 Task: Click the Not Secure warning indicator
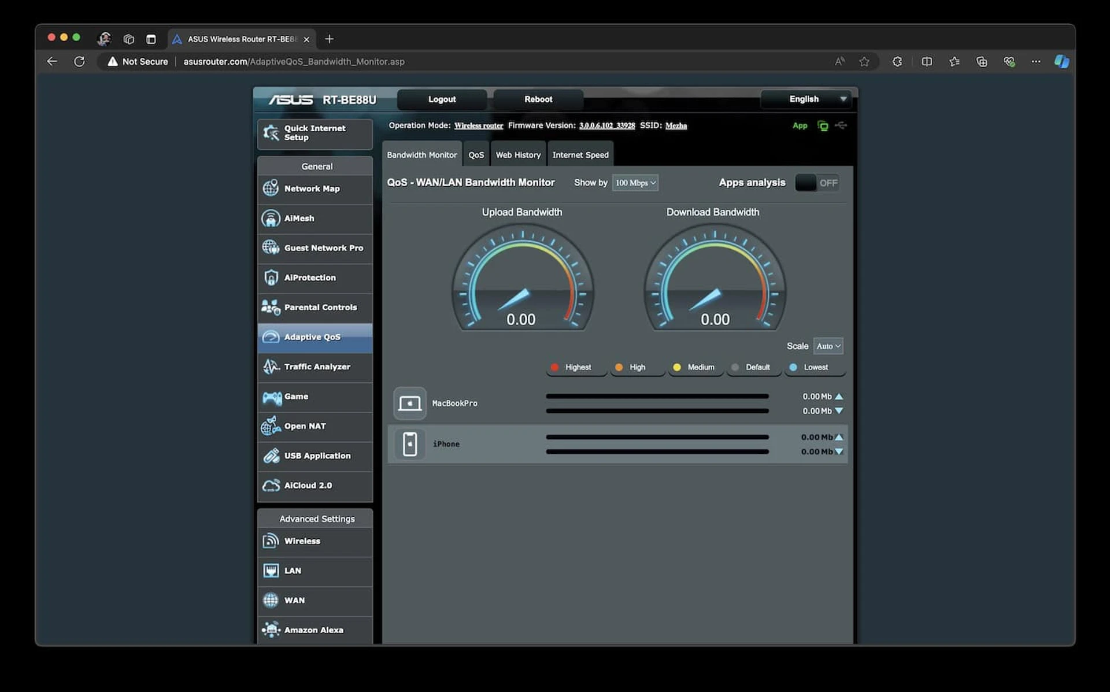point(138,61)
